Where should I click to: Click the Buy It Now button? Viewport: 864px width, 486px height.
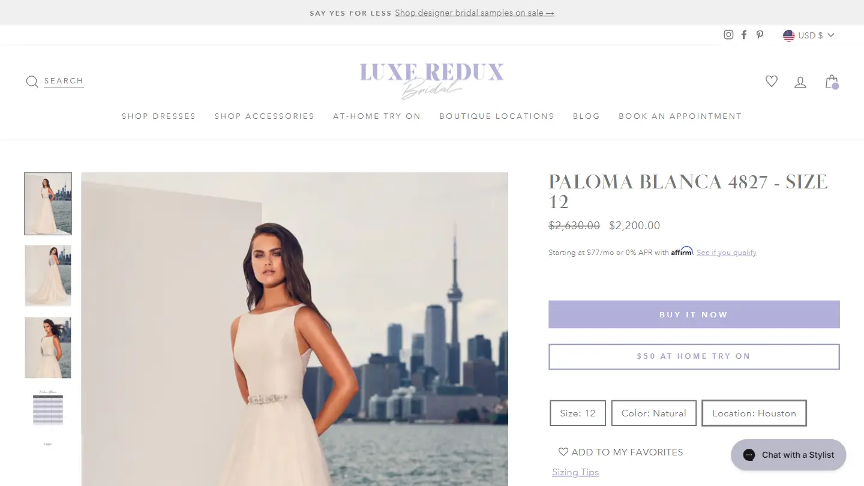(694, 314)
